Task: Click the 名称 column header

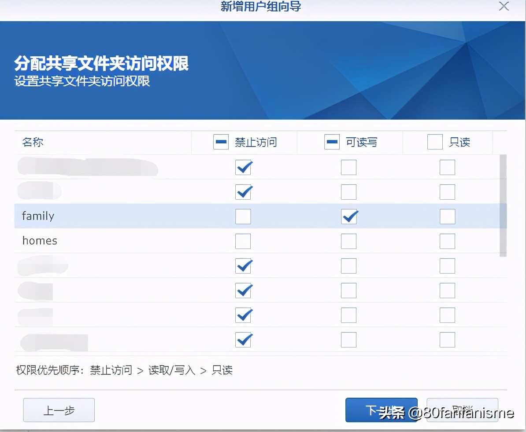Action: pyautogui.click(x=33, y=142)
